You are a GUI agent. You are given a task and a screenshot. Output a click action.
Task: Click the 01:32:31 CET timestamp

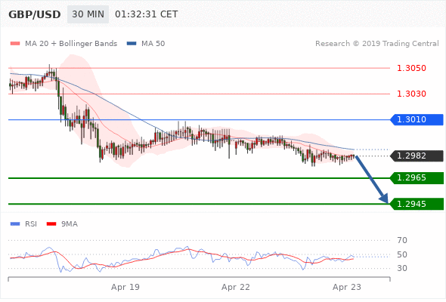pyautogui.click(x=147, y=14)
